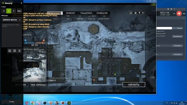Open the gear settings icon in the recorder title bar

click(x=171, y=9)
